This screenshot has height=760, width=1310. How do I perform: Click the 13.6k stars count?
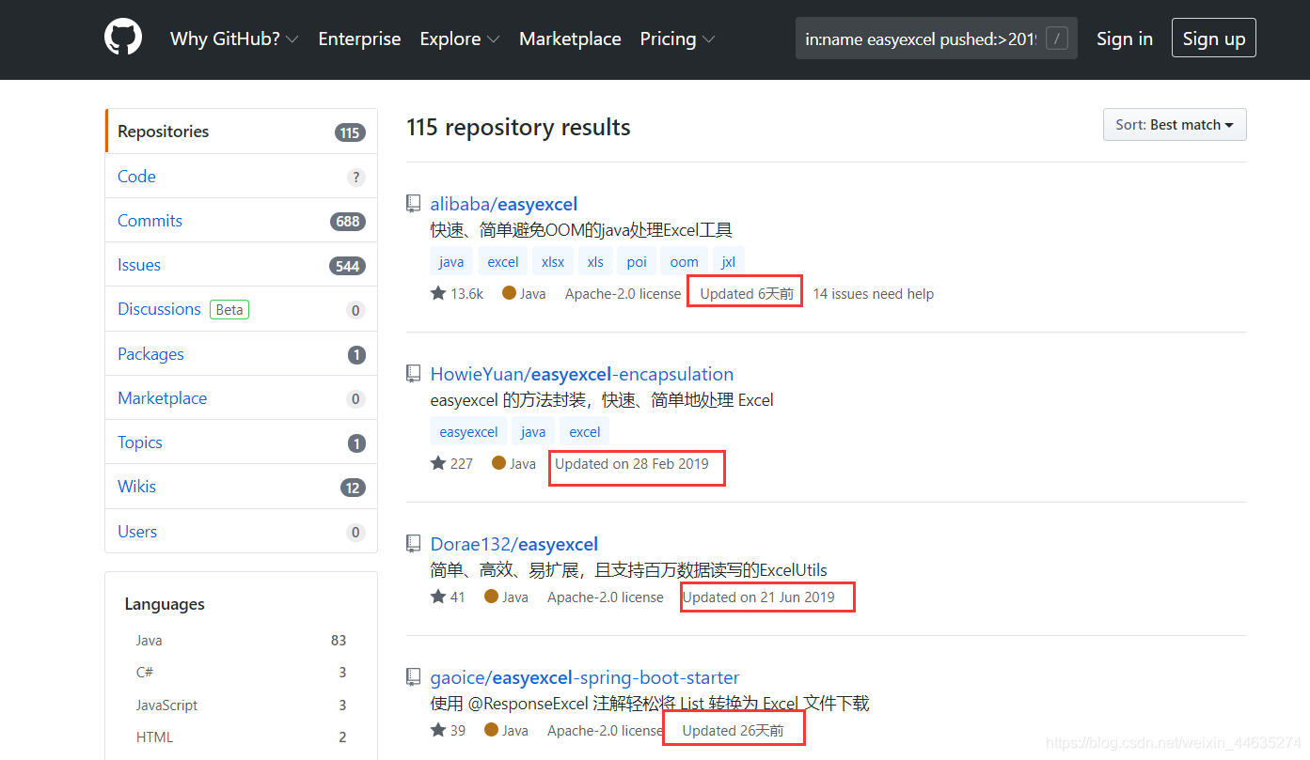pos(466,294)
